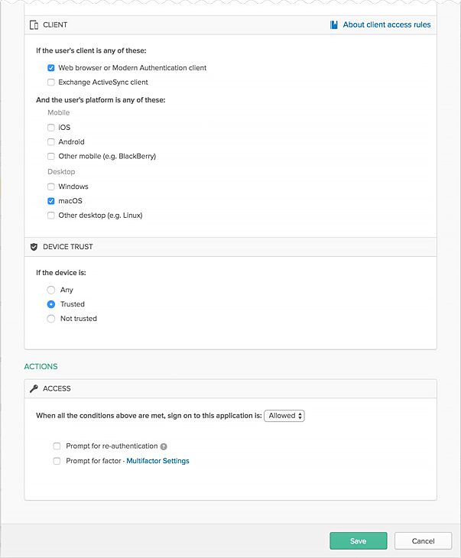
Task: Click the re-authentication help question mark icon
Action: (x=164, y=446)
